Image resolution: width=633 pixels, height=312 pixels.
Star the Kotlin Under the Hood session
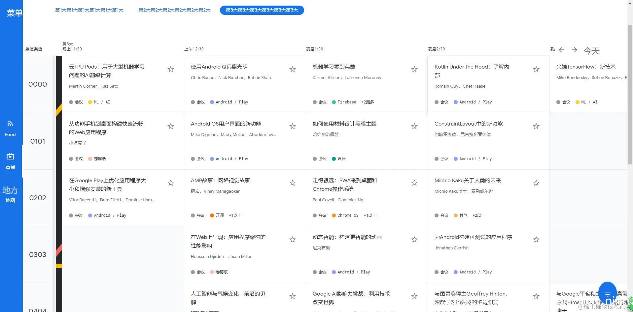point(536,69)
